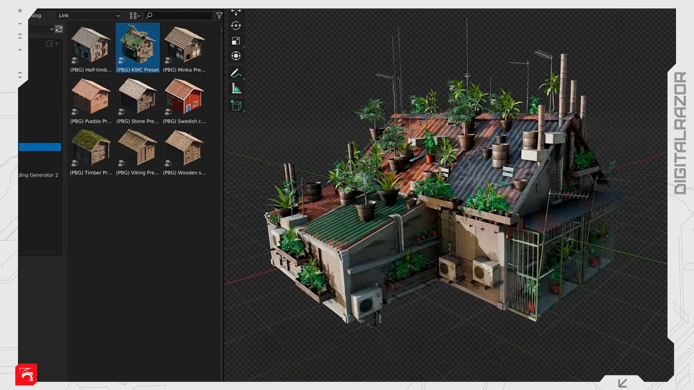The image size is (694, 390).
Task: Select the Building Generator 2 catalog entry
Action: point(38,175)
